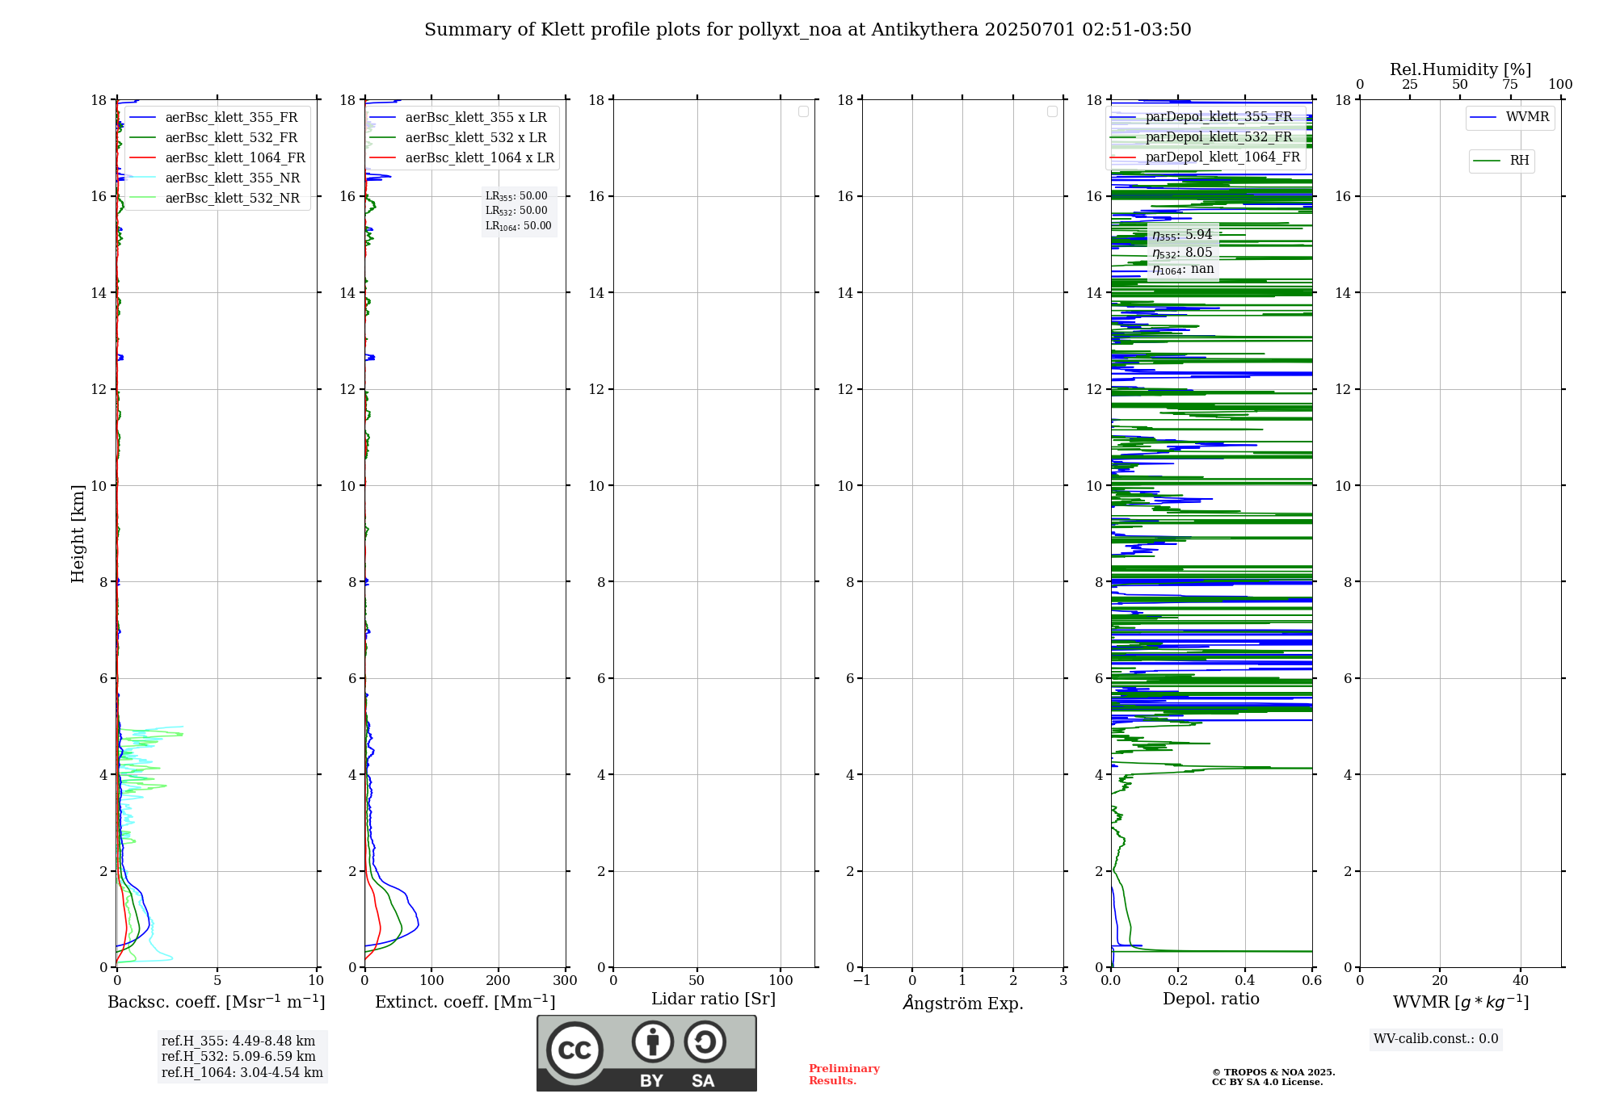Click the 'Rel.Humidity [%]' top axis label
1616x1098 pixels.
click(1461, 69)
